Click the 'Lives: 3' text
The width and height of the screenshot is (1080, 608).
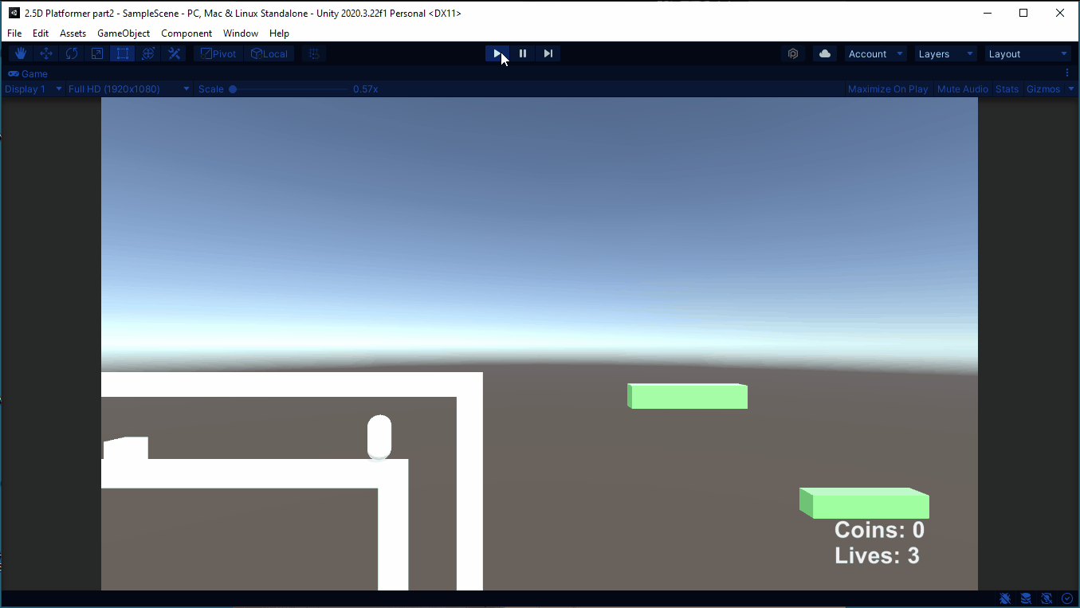[x=877, y=555]
